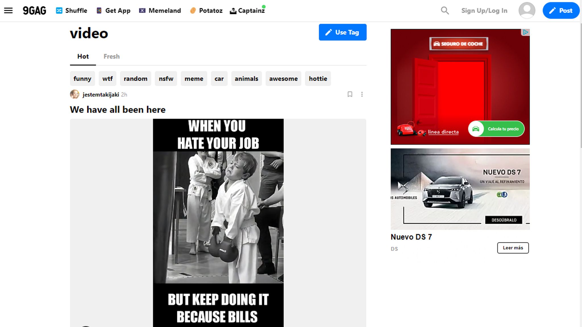This screenshot has height=327, width=582.
Task: Select the animals tag chip
Action: [246, 79]
